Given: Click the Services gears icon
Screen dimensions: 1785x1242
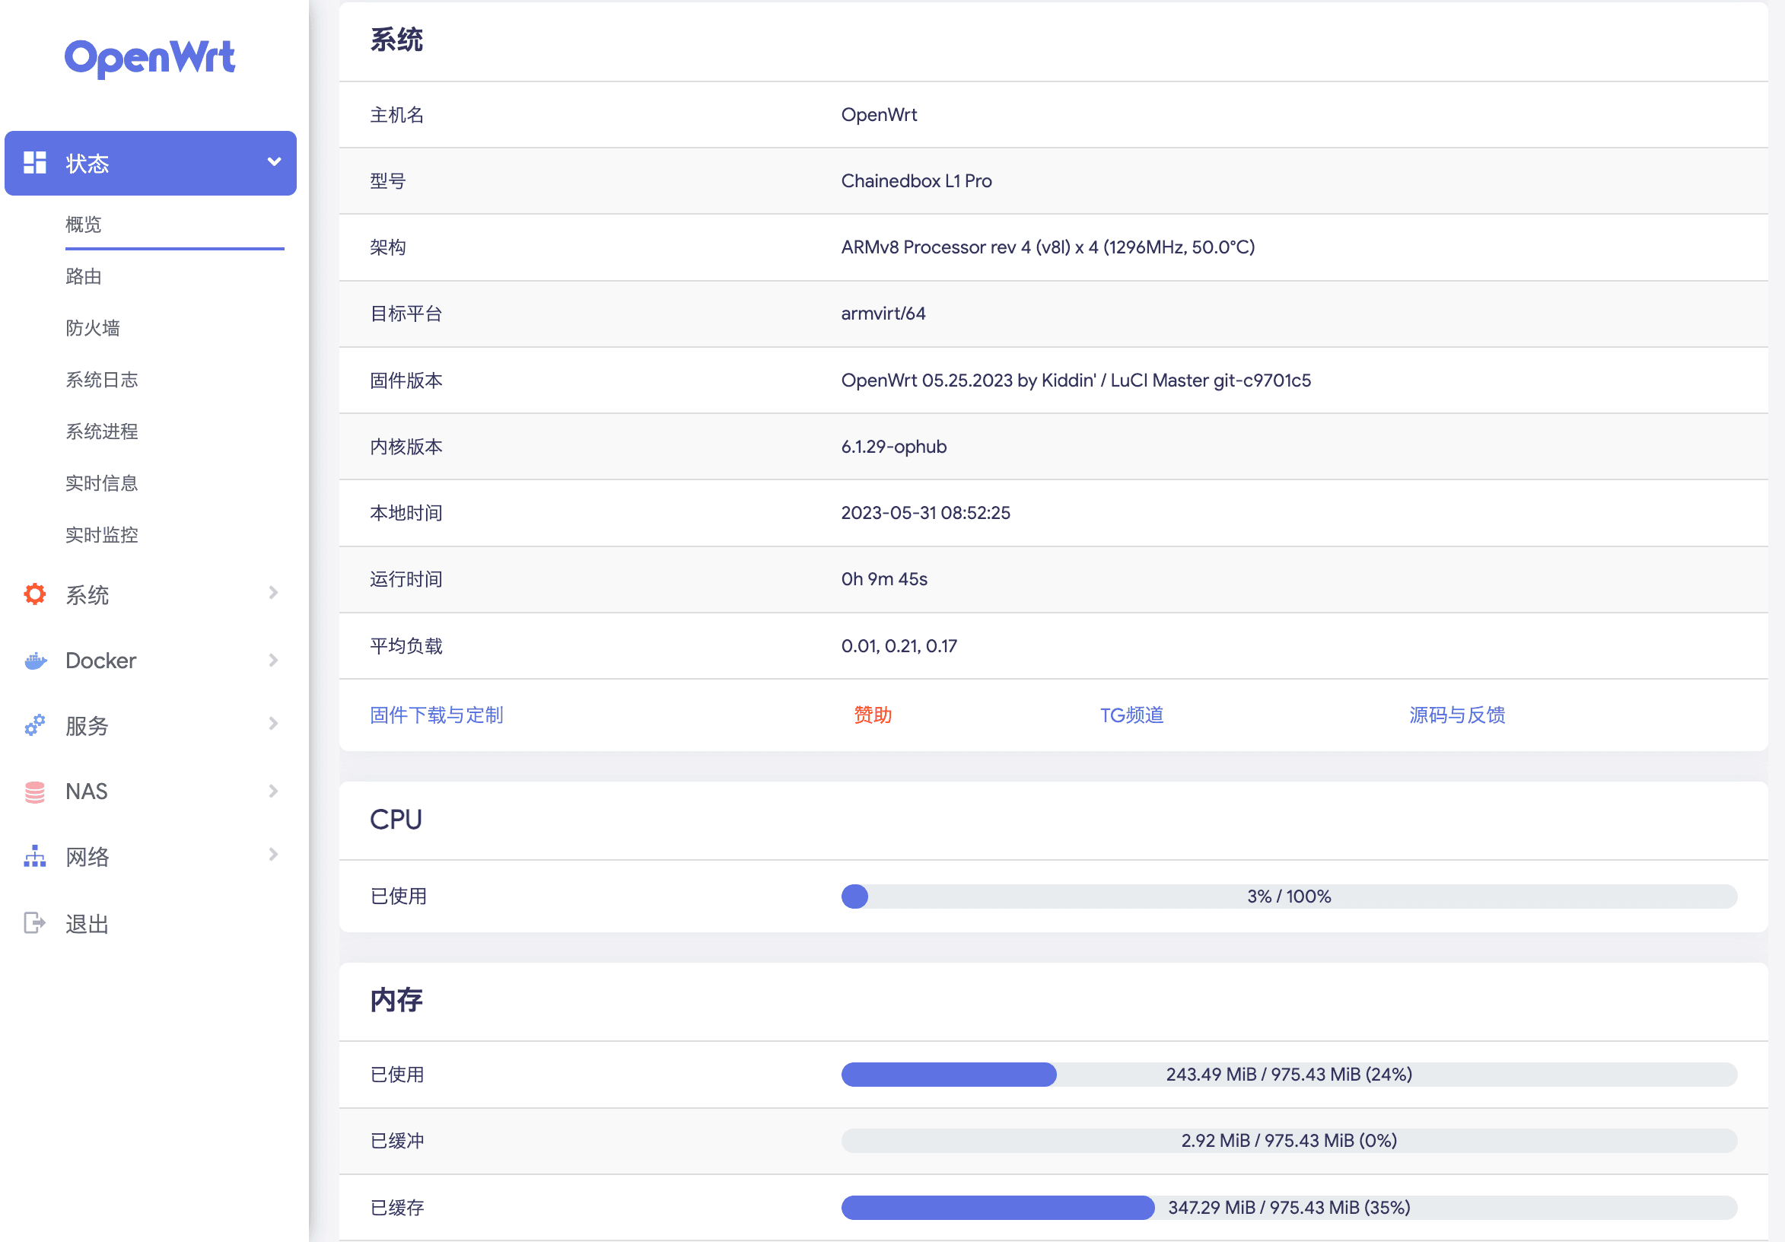Looking at the screenshot, I should point(35,724).
